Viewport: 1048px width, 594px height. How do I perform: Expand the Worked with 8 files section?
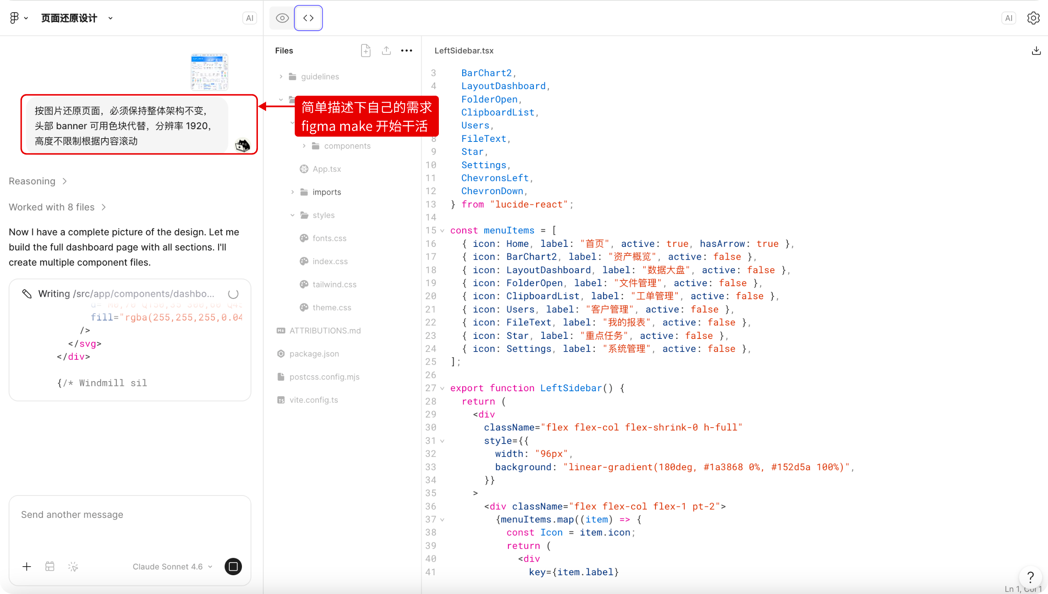coord(57,207)
